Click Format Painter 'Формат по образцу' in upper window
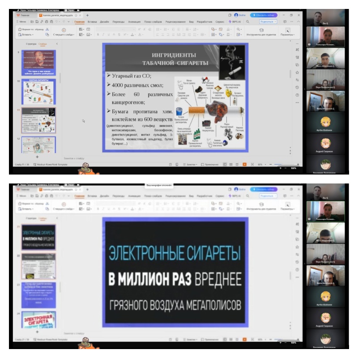This screenshot has width=358, height=358. coord(31,29)
